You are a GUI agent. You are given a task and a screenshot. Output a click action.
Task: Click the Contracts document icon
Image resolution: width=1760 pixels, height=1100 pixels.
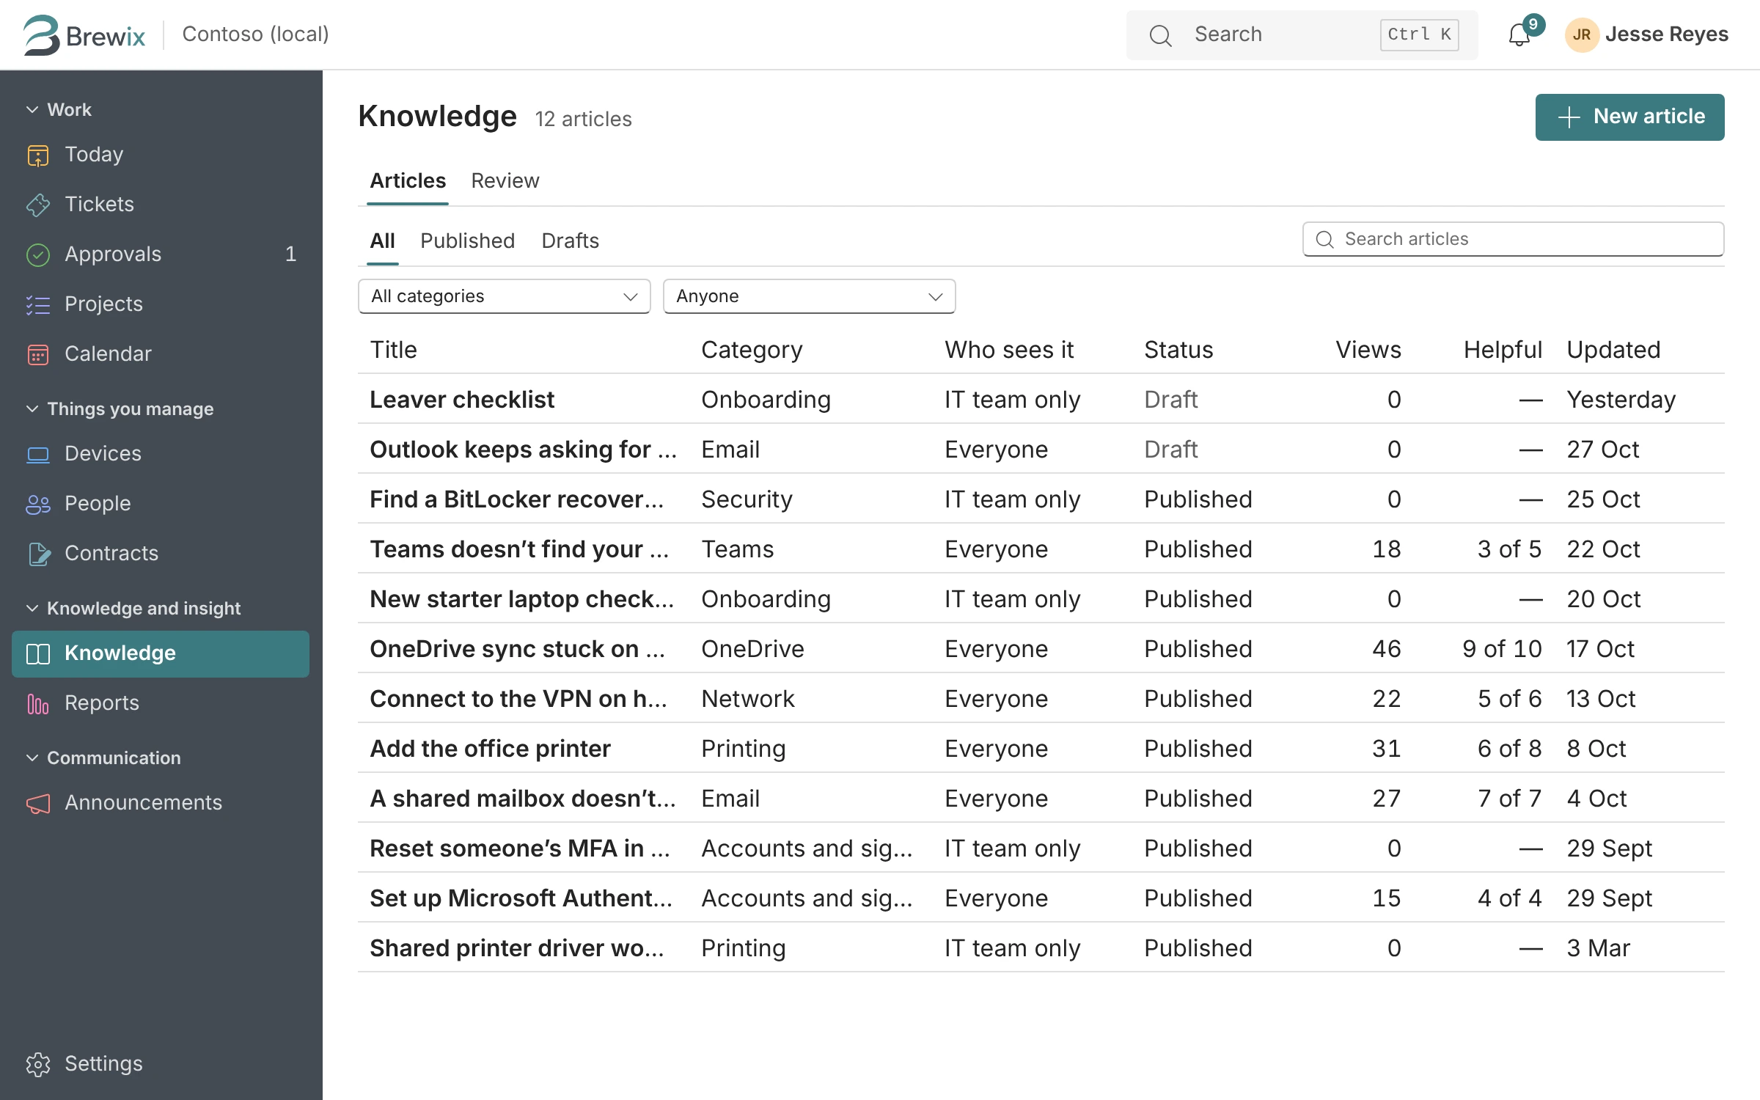click(x=38, y=554)
